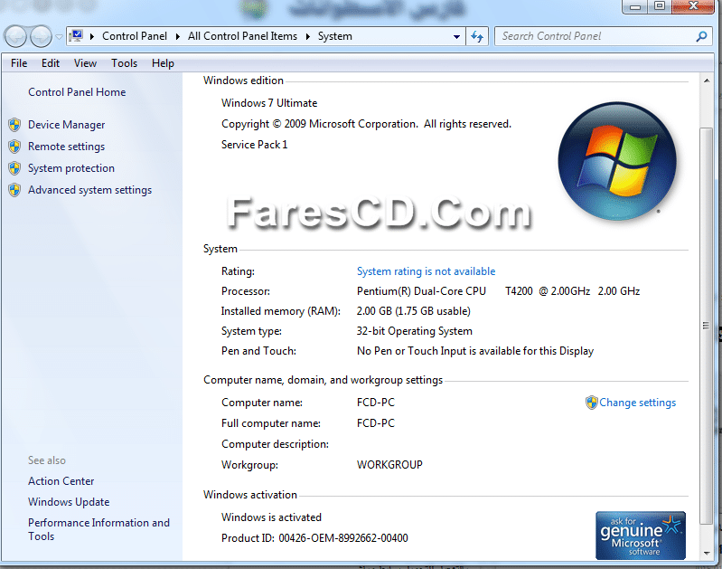This screenshot has height=569, width=722.
Task: Maximize the System window
Action: coord(660,6)
